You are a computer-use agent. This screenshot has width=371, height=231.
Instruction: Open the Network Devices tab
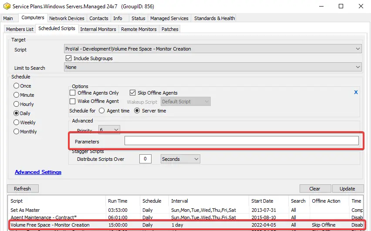tap(67, 18)
